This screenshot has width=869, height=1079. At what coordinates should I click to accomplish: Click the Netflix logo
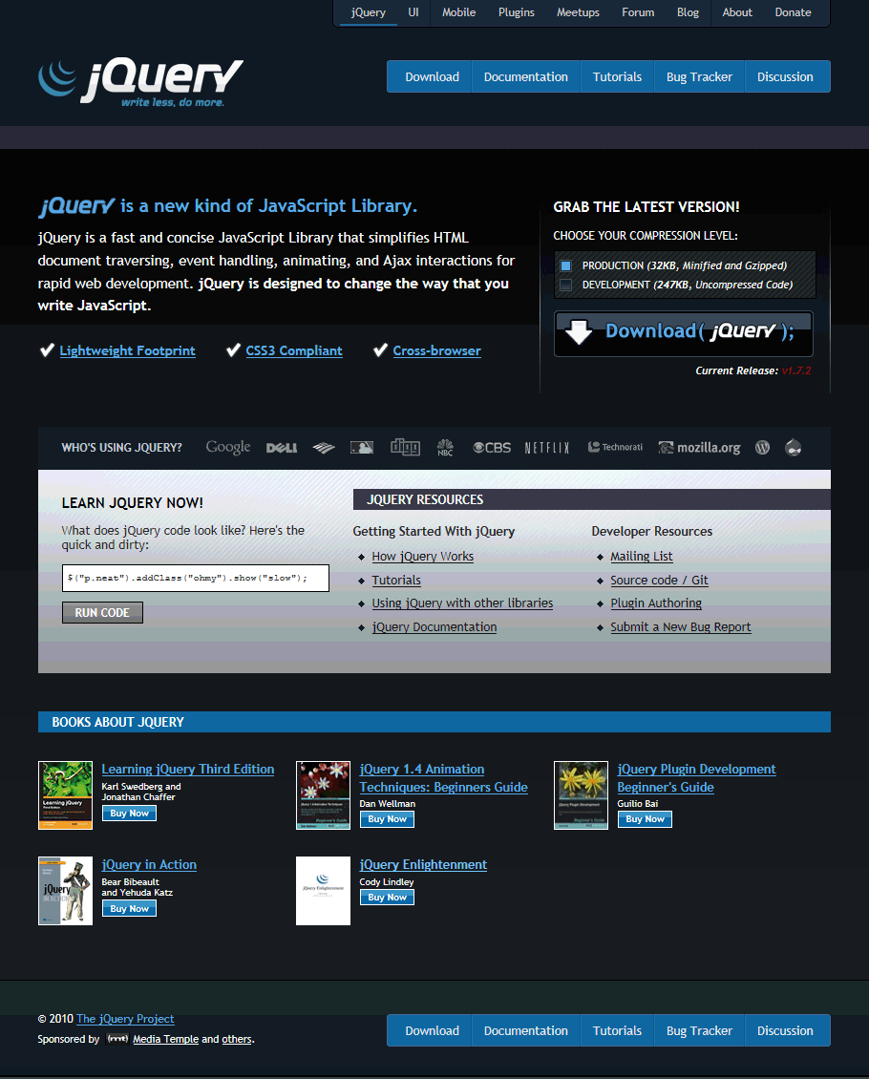tap(547, 448)
